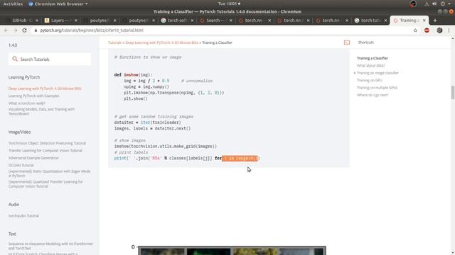Viewport: 455px width, 255px height.
Task: Open the volume tray icon
Action: (x=434, y=4)
